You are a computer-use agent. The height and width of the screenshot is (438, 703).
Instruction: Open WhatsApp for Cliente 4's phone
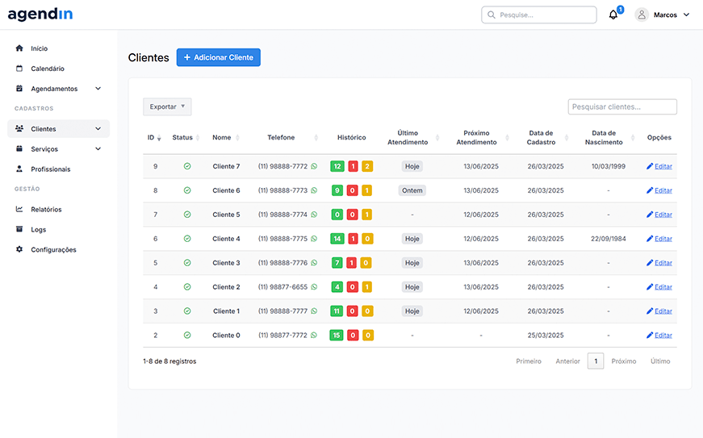coord(314,239)
